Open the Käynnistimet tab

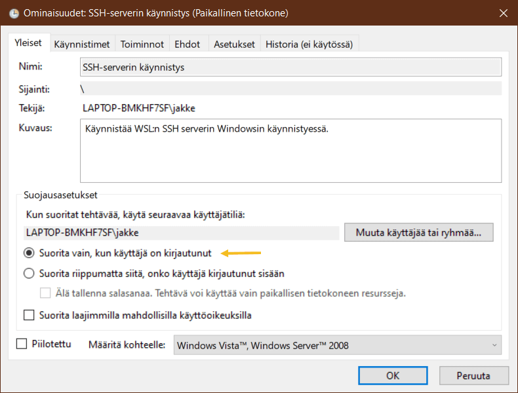pyautogui.click(x=81, y=45)
